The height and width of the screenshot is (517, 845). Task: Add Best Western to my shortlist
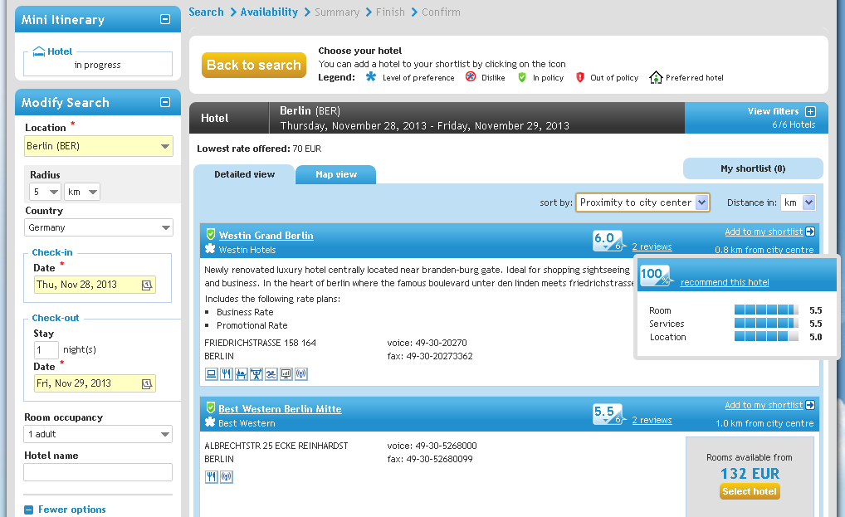click(764, 405)
